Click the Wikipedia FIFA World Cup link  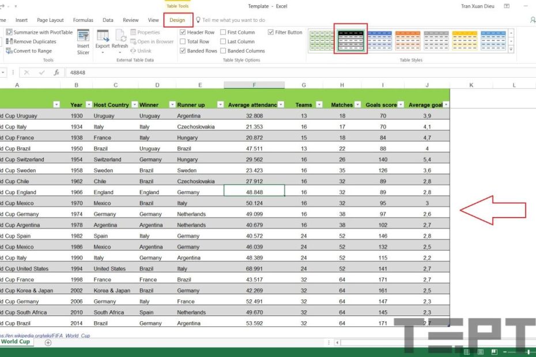click(45, 336)
